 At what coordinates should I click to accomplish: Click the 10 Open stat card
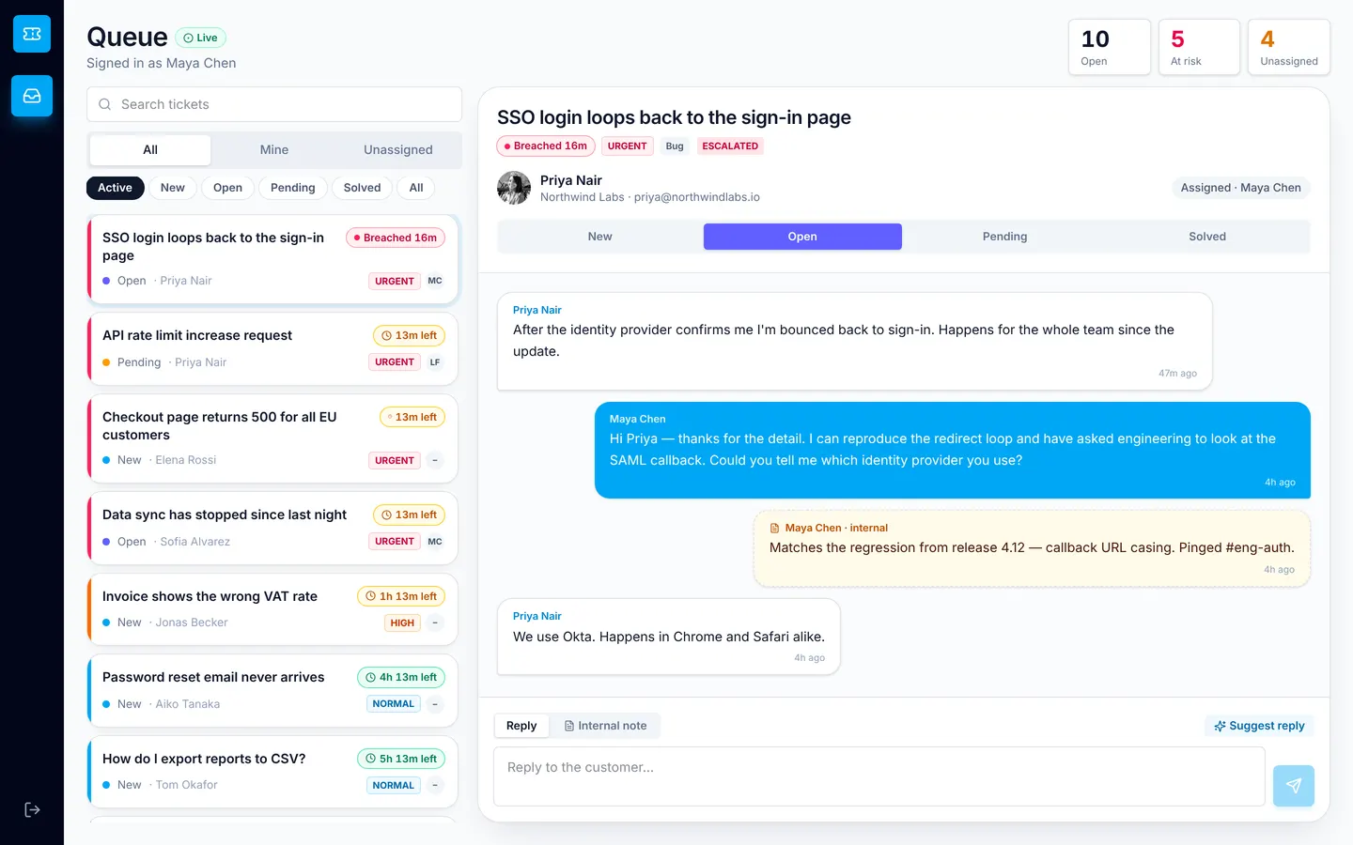point(1110,47)
